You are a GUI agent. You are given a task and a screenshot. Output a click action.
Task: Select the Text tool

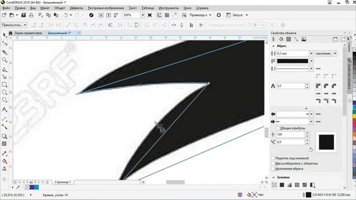click(4, 109)
